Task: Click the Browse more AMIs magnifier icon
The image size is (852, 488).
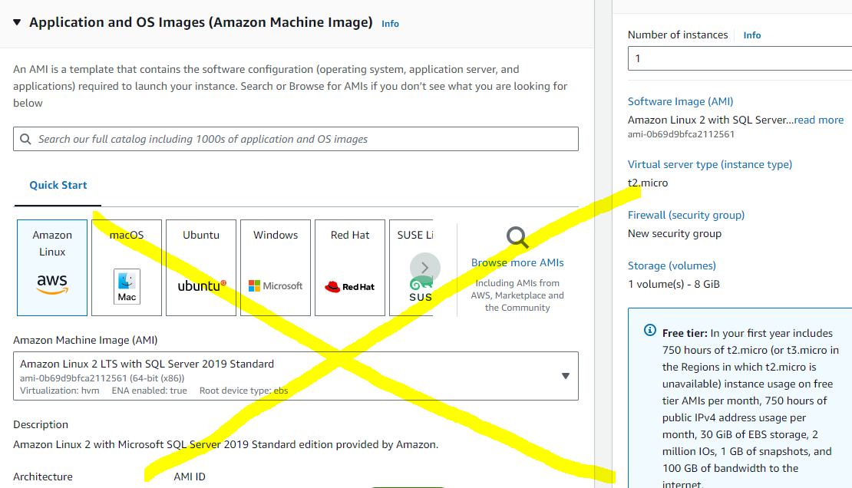Action: point(517,238)
